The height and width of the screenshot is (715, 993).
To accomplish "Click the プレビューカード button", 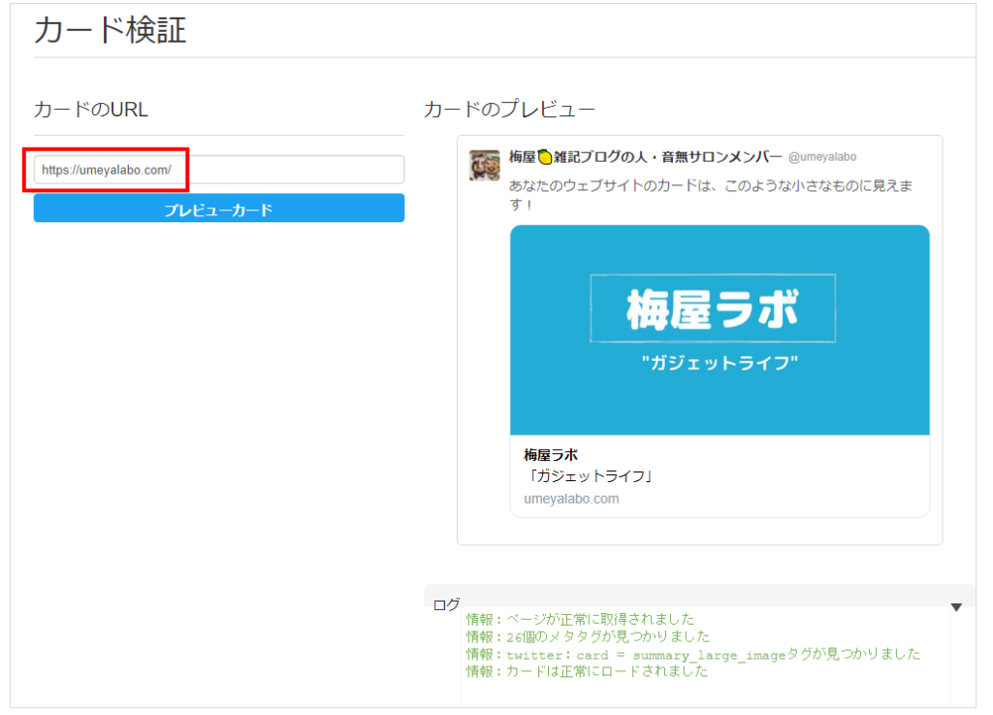I will tap(218, 209).
